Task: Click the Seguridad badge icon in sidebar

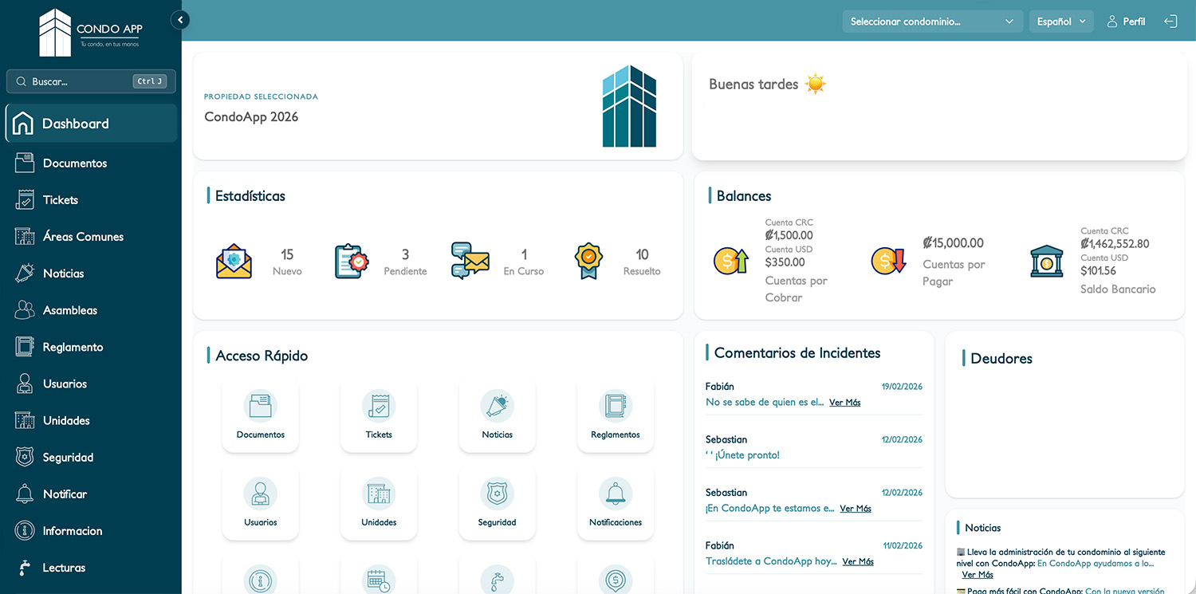Action: coord(25,457)
